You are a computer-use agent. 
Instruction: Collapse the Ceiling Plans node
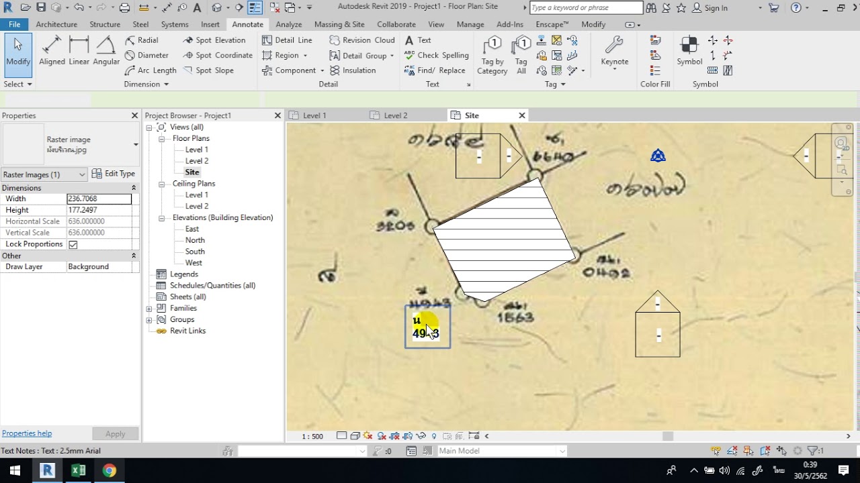tap(162, 184)
